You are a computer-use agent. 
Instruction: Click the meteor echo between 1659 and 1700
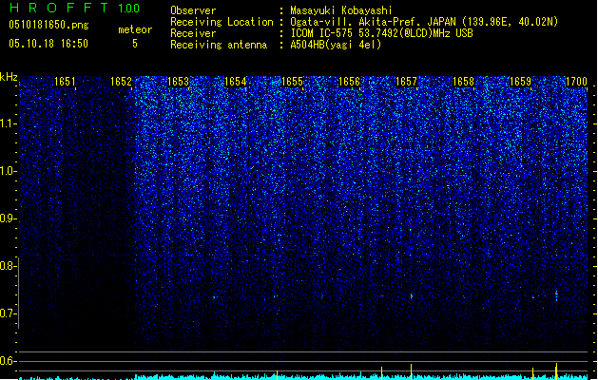(x=556, y=295)
